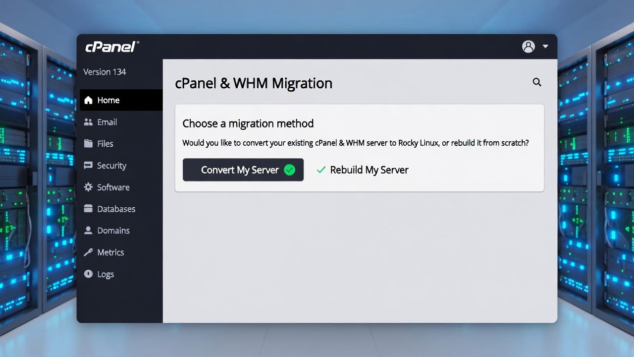Open the user account avatar icon
This screenshot has width=634, height=357.
click(528, 47)
